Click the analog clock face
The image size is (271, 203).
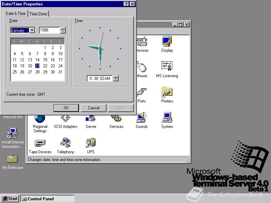[x=100, y=48]
